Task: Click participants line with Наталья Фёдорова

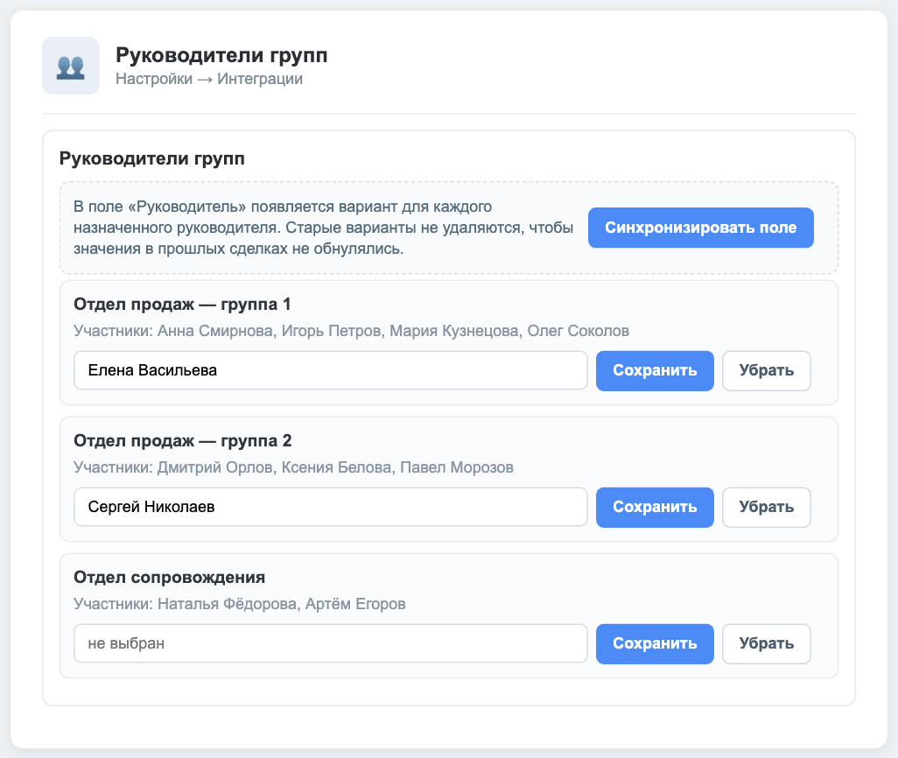Action: [x=240, y=604]
